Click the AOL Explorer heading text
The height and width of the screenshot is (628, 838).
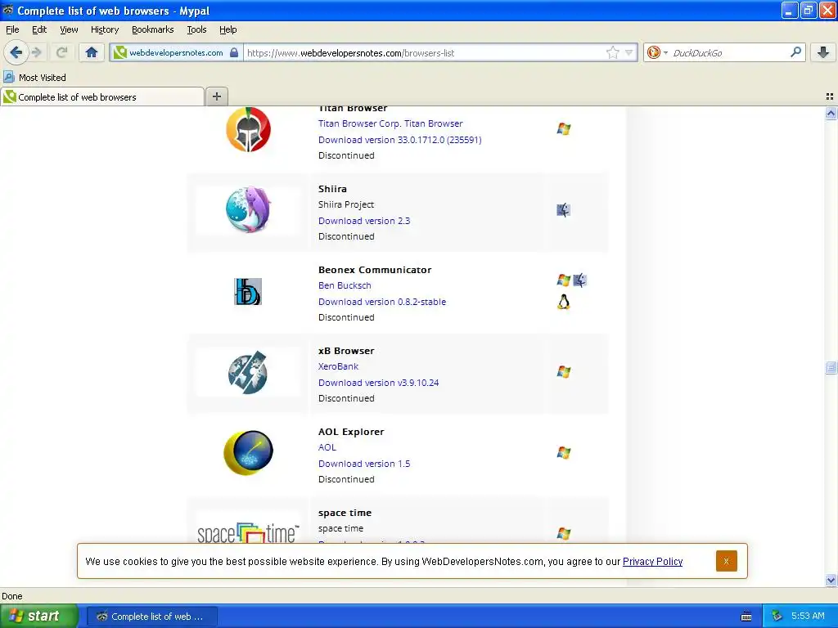(x=351, y=432)
